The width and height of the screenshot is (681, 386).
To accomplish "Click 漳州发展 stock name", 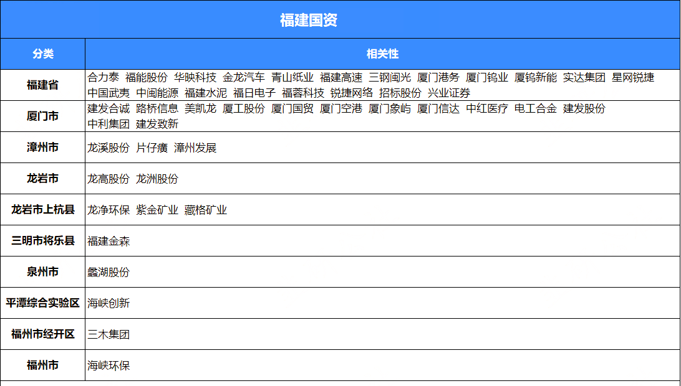I will pyautogui.click(x=195, y=148).
